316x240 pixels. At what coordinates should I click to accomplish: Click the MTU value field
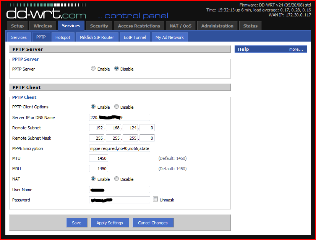(99, 158)
